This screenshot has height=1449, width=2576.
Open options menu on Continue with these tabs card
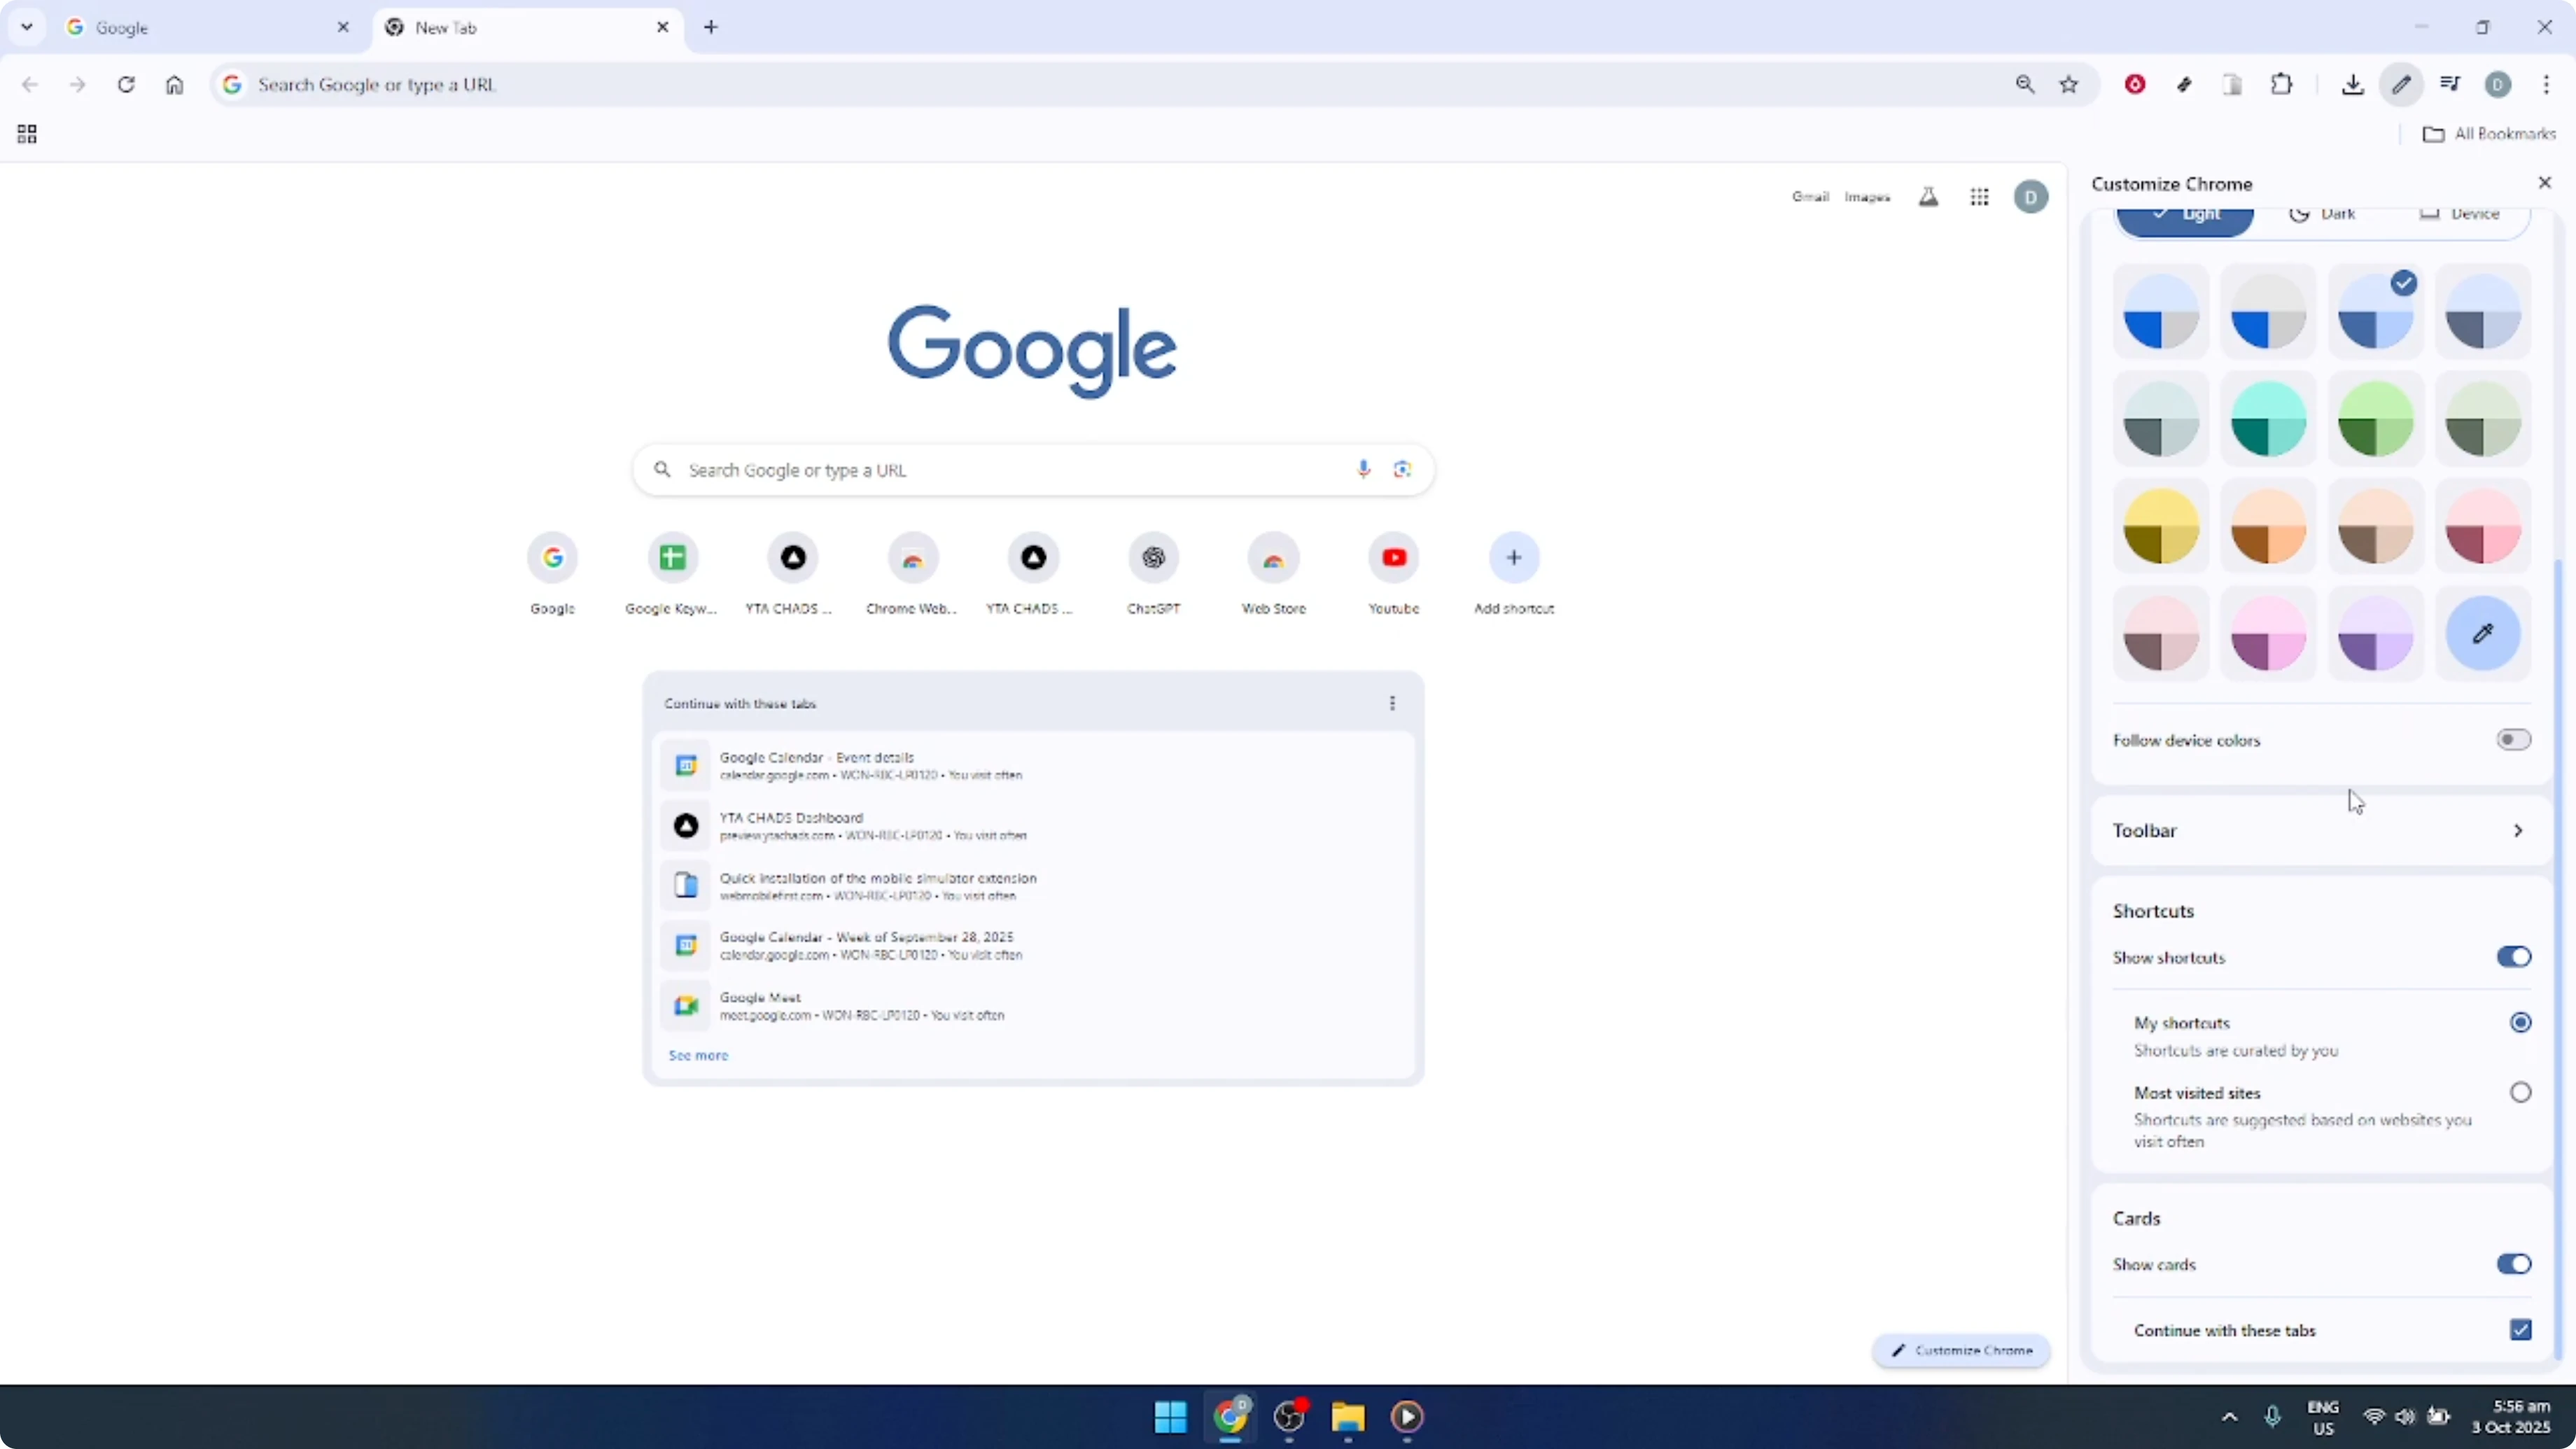click(1392, 702)
